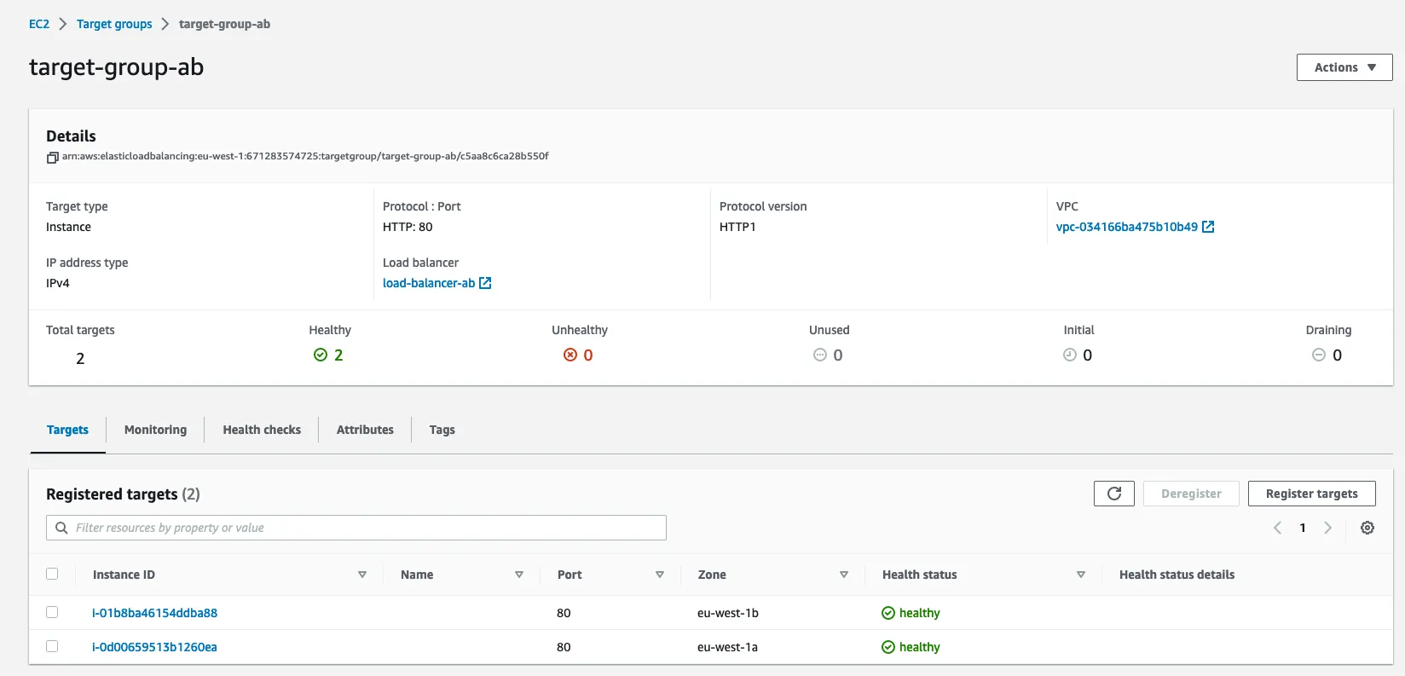Sort by Instance ID column arrow

pos(362,575)
